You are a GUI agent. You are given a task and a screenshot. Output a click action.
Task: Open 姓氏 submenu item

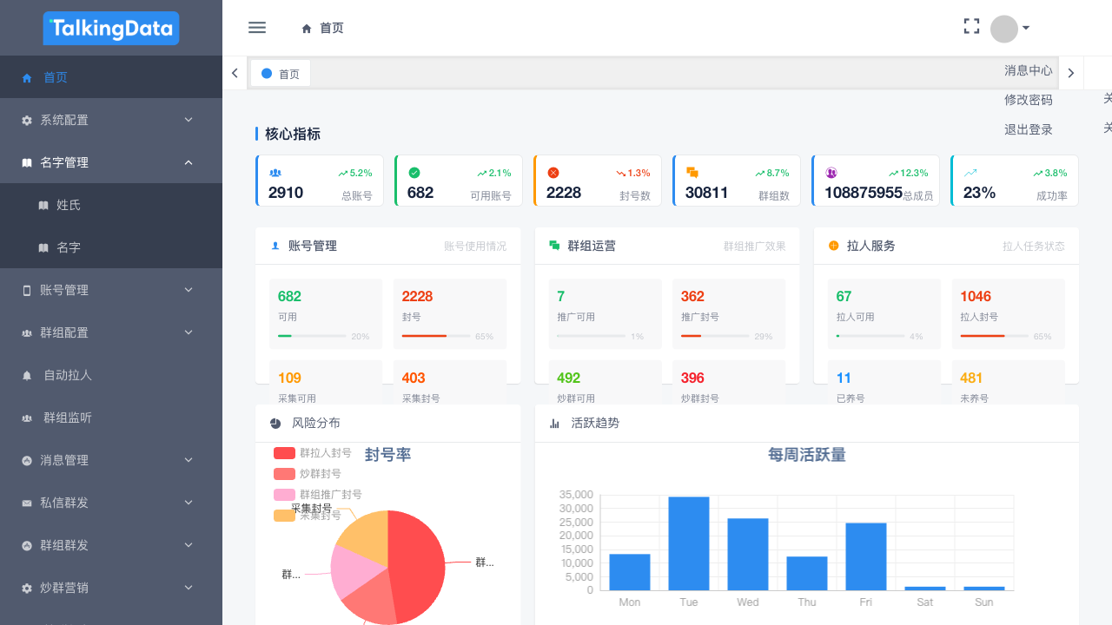point(68,205)
